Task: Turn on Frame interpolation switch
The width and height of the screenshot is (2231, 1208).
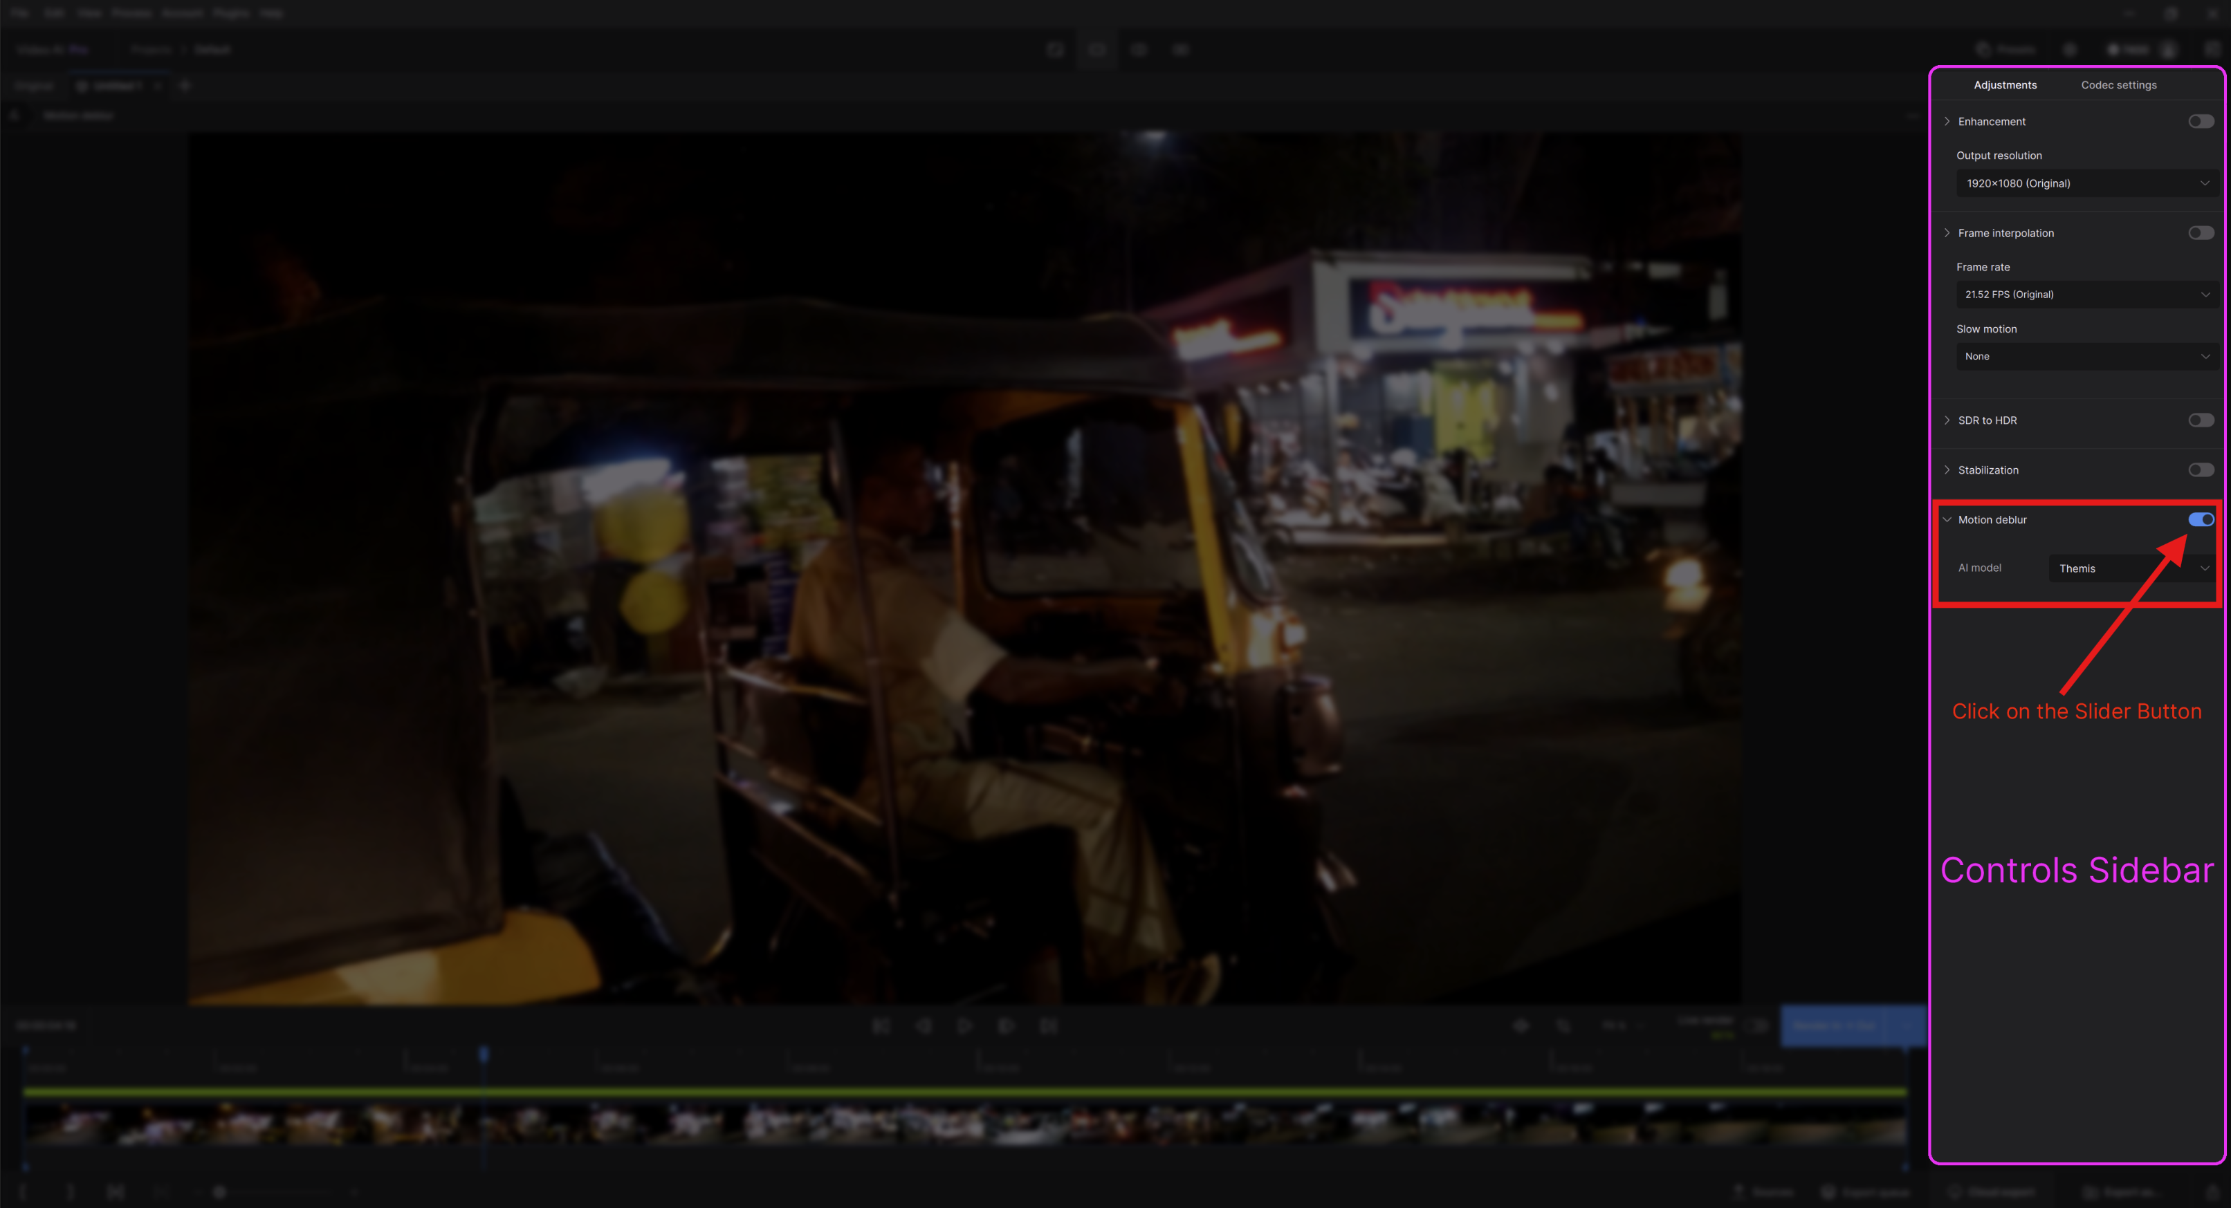Action: click(2201, 233)
